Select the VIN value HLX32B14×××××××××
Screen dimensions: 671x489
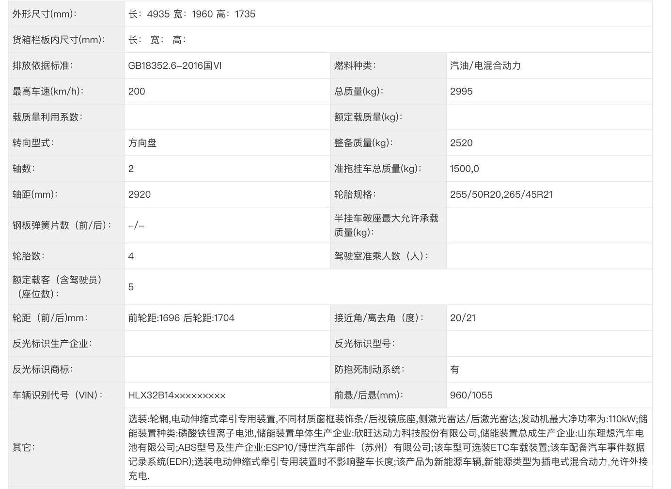point(177,395)
